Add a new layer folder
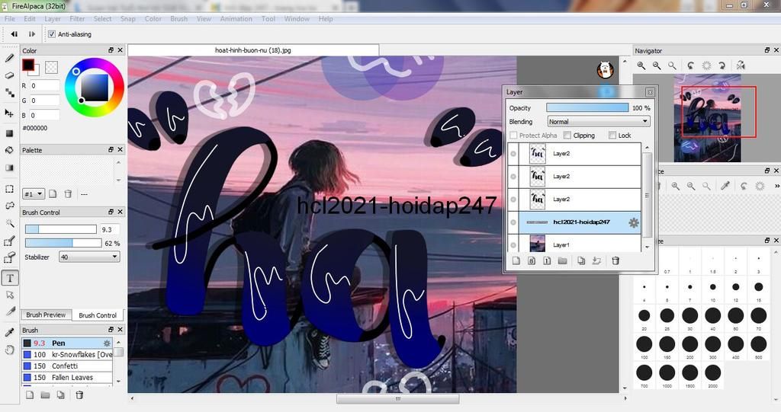The height and width of the screenshot is (412, 781). click(562, 260)
